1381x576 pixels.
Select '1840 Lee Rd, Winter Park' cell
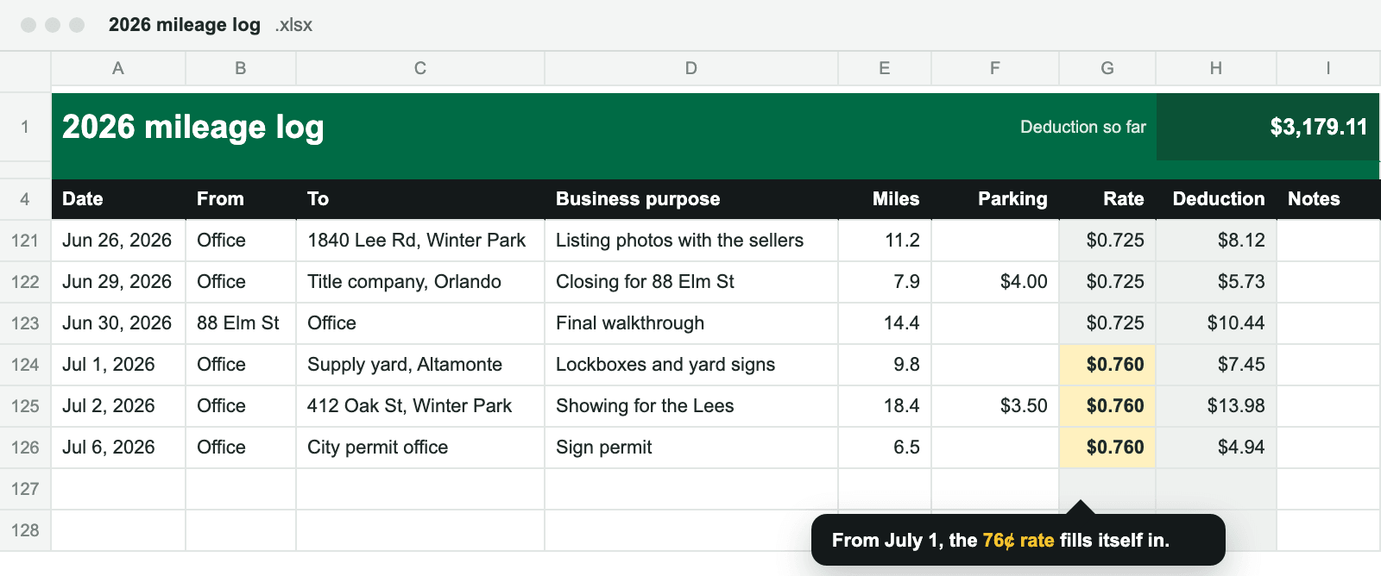(x=420, y=241)
